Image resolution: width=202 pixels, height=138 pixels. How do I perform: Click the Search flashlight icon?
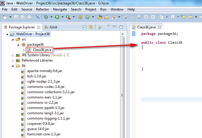click(x=114, y=17)
